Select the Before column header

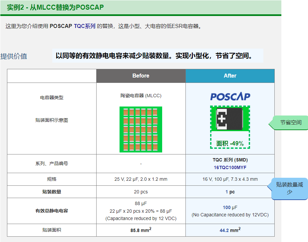coord(141,76)
